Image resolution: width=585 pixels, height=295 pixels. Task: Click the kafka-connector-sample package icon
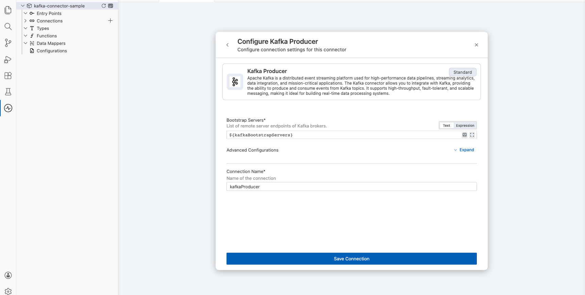click(29, 6)
